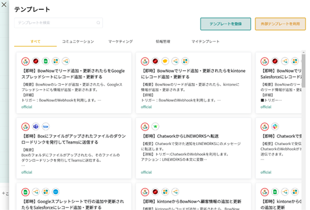Click green Sheets icon in BowNow Google card
Screen dimensions: 310x210
(x=46, y=61)
